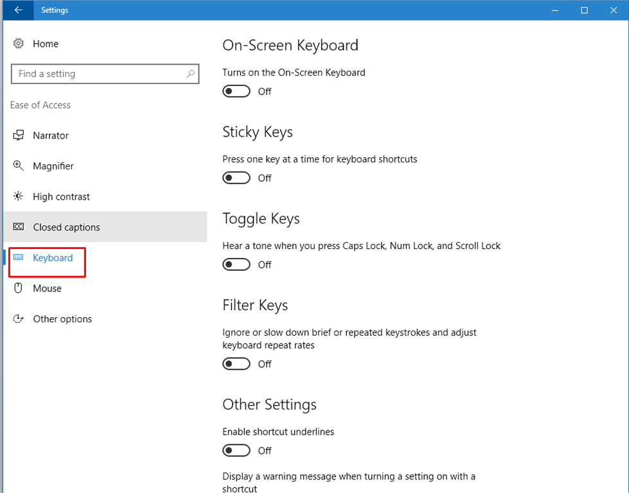Viewport: 629px width, 493px height.
Task: Click the Magnifier icon in sidebar
Action: tap(19, 166)
